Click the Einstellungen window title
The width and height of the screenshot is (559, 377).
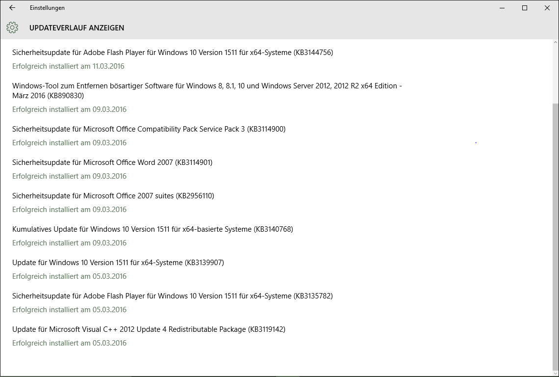click(x=47, y=8)
